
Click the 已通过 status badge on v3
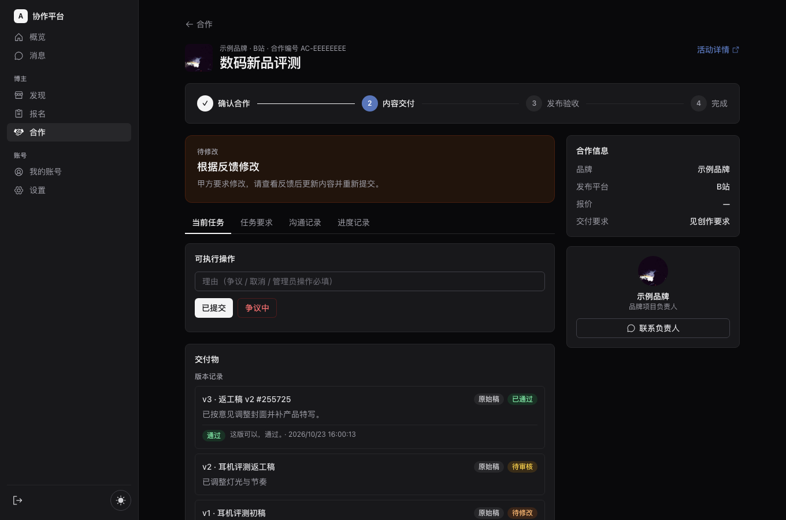(522, 399)
